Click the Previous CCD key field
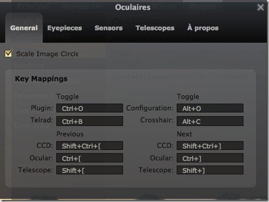This screenshot has height=202, width=269. (x=90, y=145)
